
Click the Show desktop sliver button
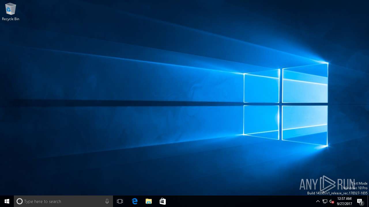point(368,201)
